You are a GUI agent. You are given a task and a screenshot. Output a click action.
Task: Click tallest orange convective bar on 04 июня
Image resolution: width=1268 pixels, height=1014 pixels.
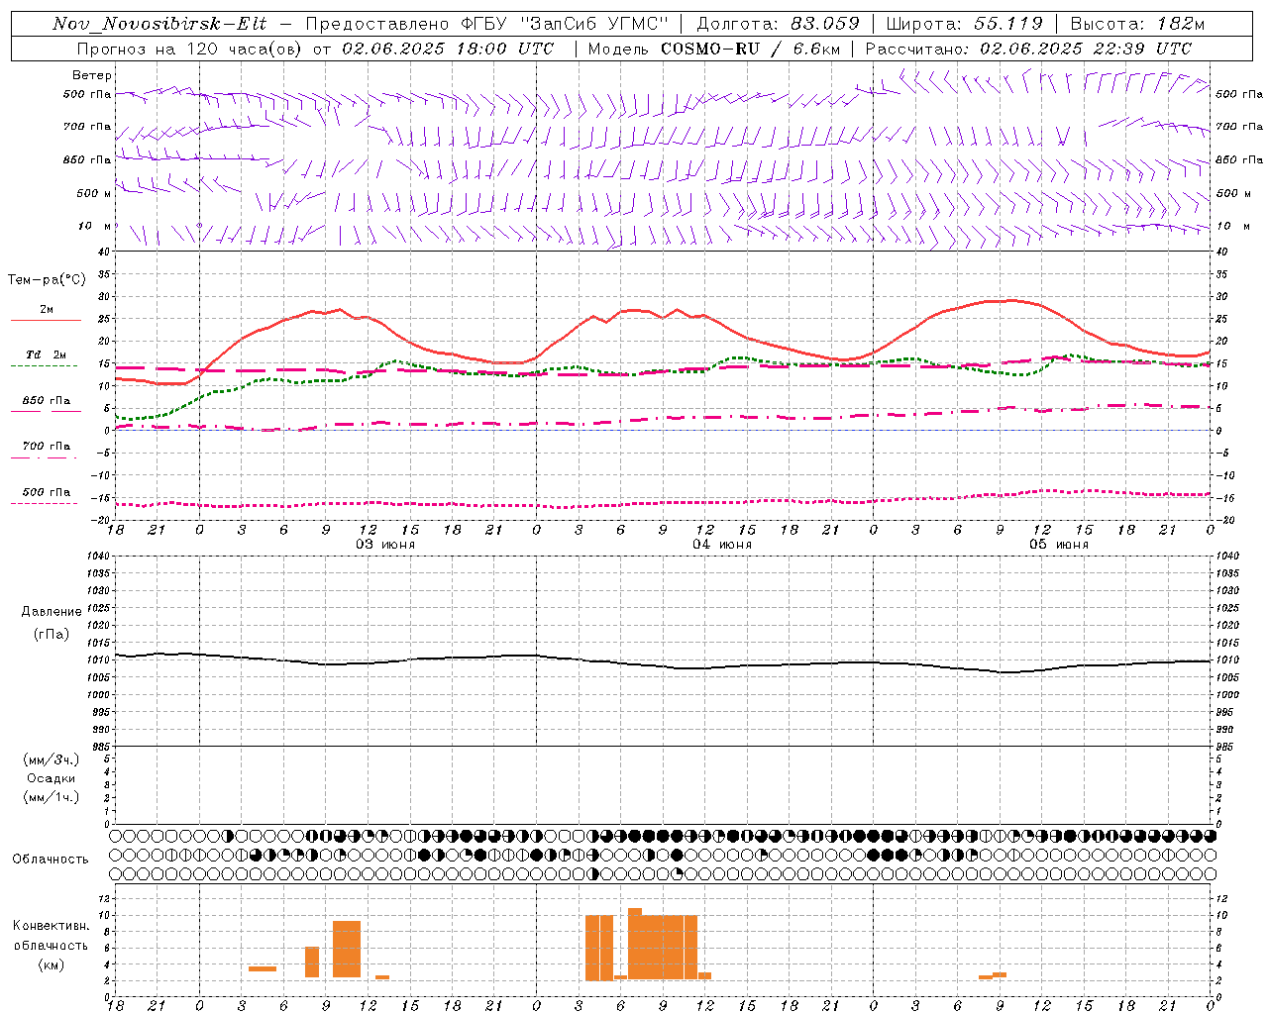click(635, 942)
